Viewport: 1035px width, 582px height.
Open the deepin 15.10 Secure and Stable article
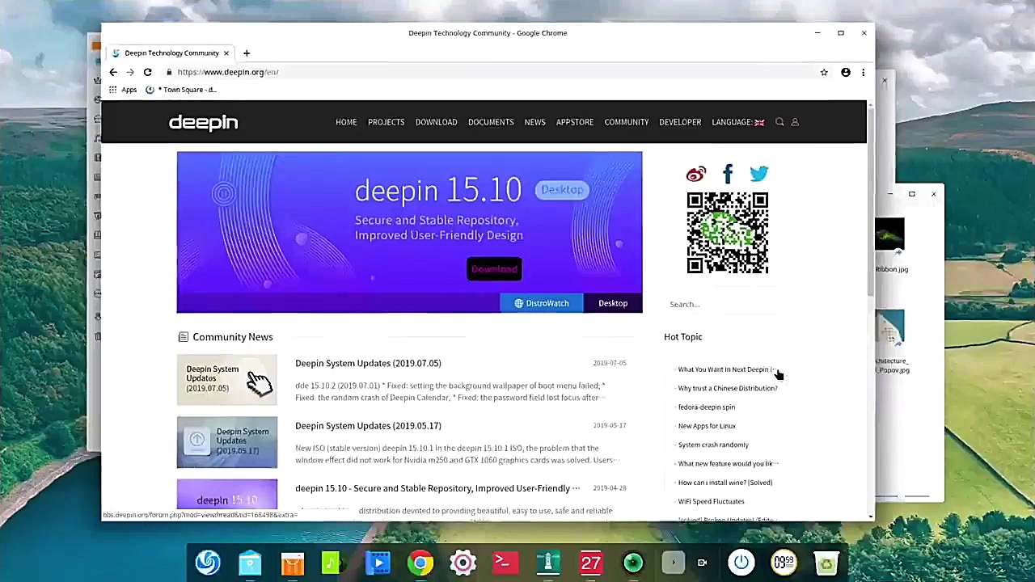tap(437, 488)
